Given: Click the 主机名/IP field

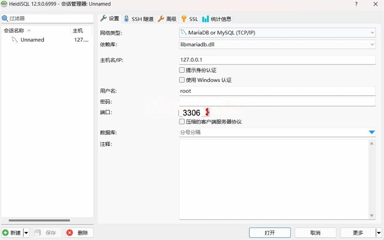Looking at the screenshot, I should 277,60.
